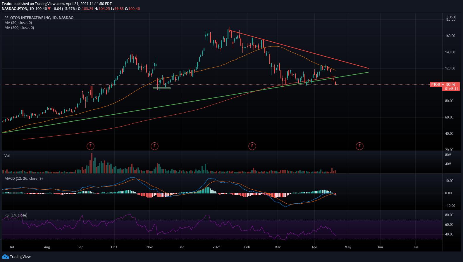Image resolution: width=463 pixels, height=262 pixels.
Task: Click the Jun label on time axis
Action: [380, 247]
